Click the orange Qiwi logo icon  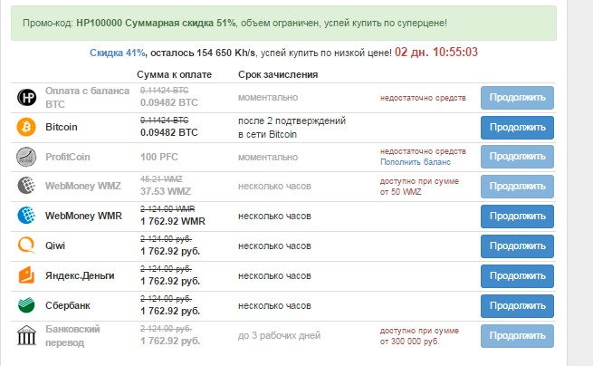point(26,246)
